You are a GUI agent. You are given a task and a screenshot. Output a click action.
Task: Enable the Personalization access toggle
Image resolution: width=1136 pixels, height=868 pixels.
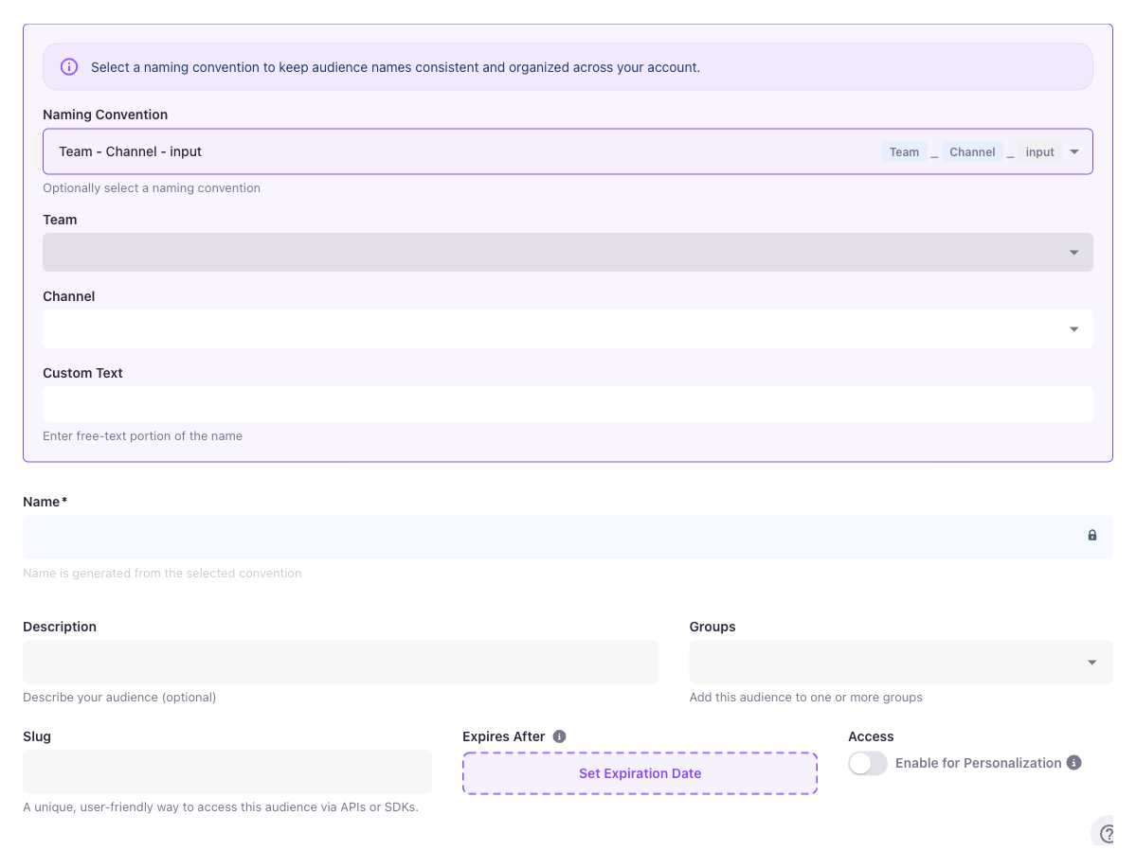click(x=867, y=763)
